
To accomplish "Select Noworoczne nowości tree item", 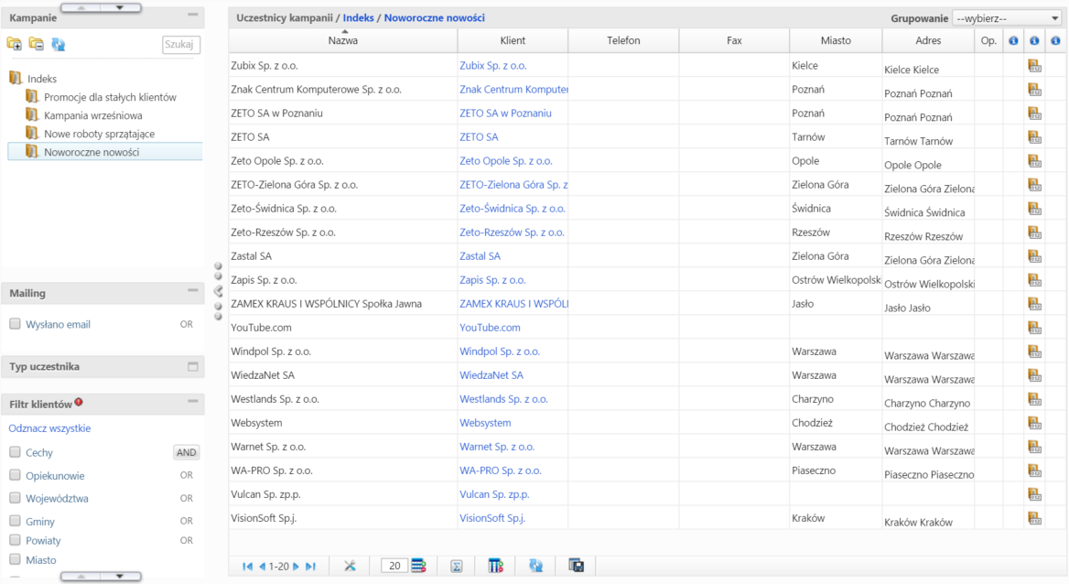I will pos(105,151).
